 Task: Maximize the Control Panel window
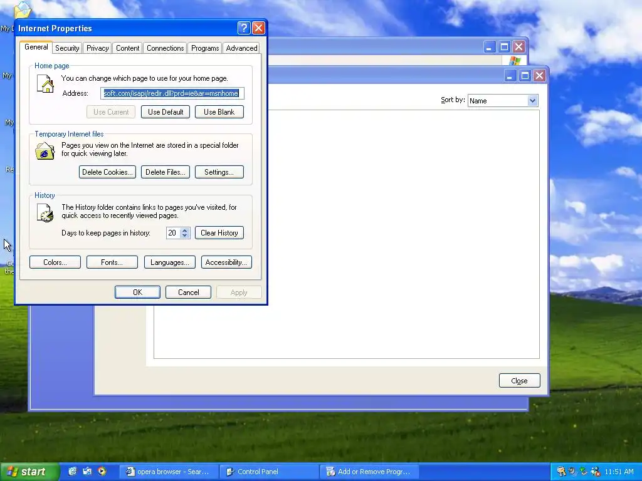click(505, 47)
